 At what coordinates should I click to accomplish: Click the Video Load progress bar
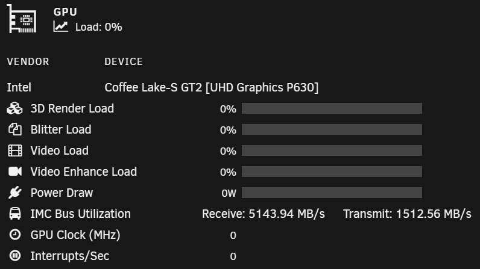[332, 150]
